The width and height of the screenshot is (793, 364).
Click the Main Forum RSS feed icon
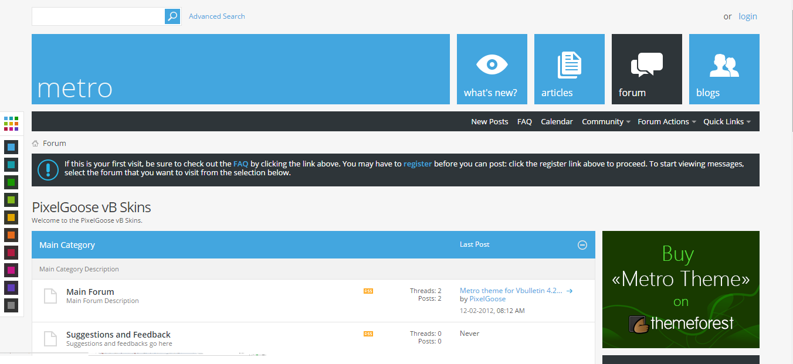click(368, 291)
